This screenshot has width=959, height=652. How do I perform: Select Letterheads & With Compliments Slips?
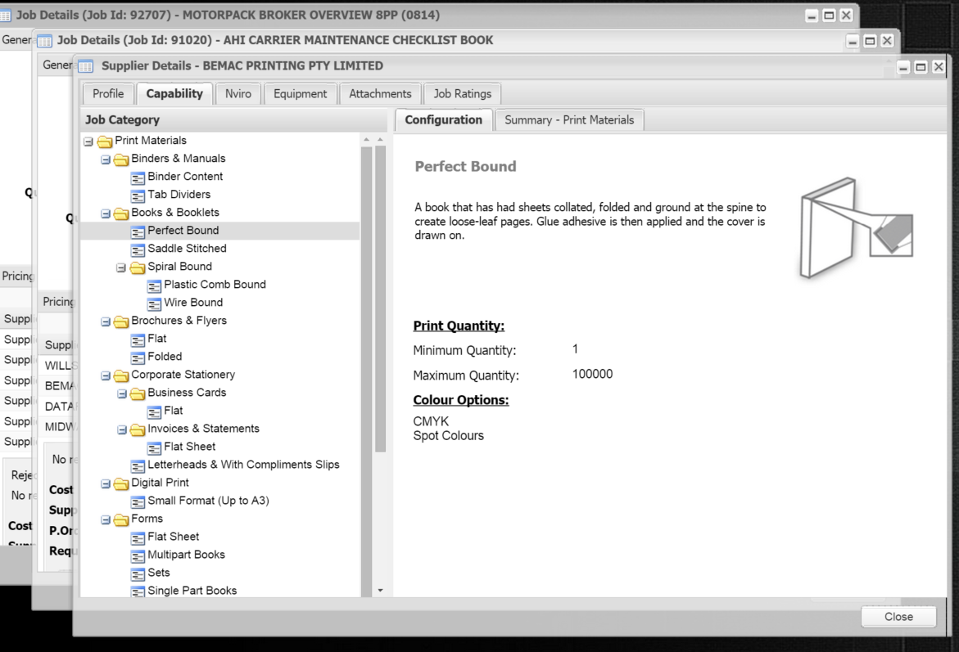click(x=243, y=465)
